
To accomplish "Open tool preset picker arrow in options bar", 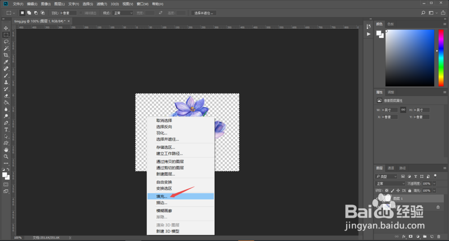I will 14,13.
